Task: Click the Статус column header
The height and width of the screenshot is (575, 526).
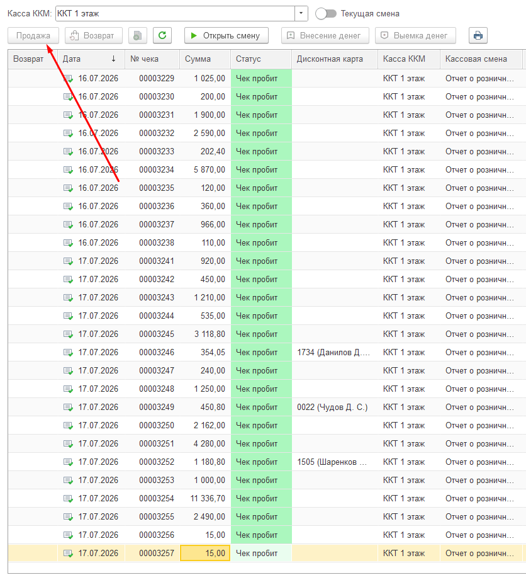Action: 261,59
